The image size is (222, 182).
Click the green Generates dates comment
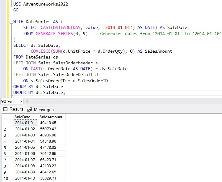[157, 34]
